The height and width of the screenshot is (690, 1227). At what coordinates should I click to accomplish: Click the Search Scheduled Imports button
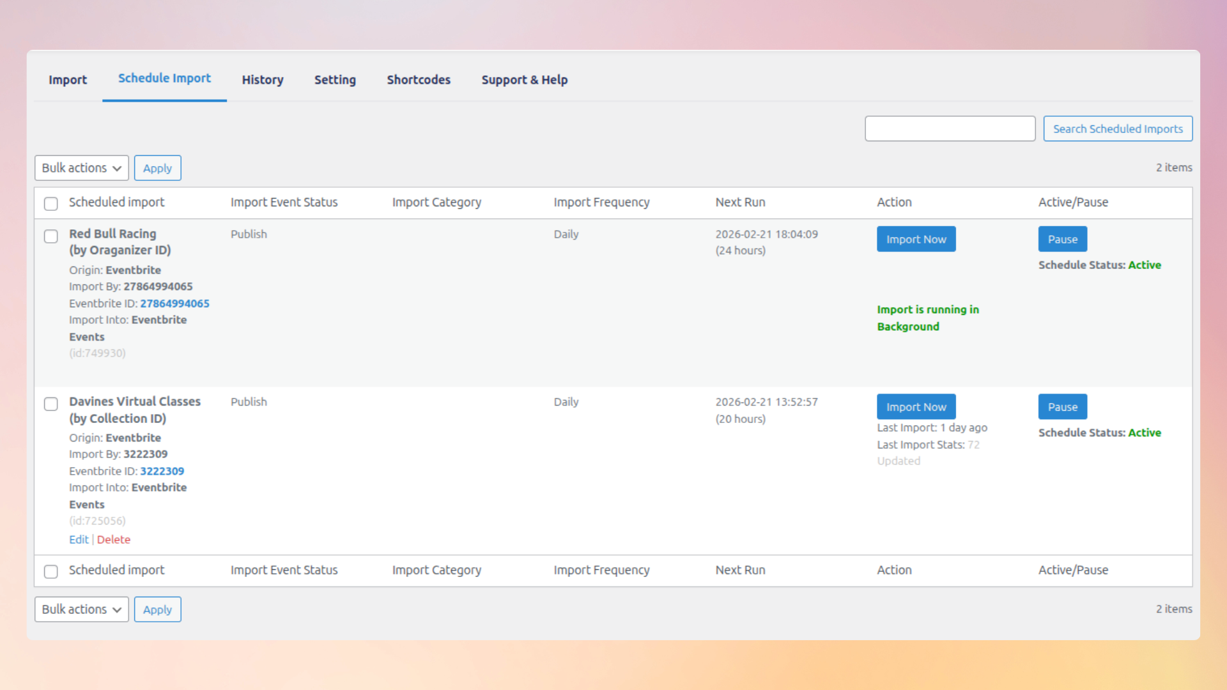click(1118, 128)
